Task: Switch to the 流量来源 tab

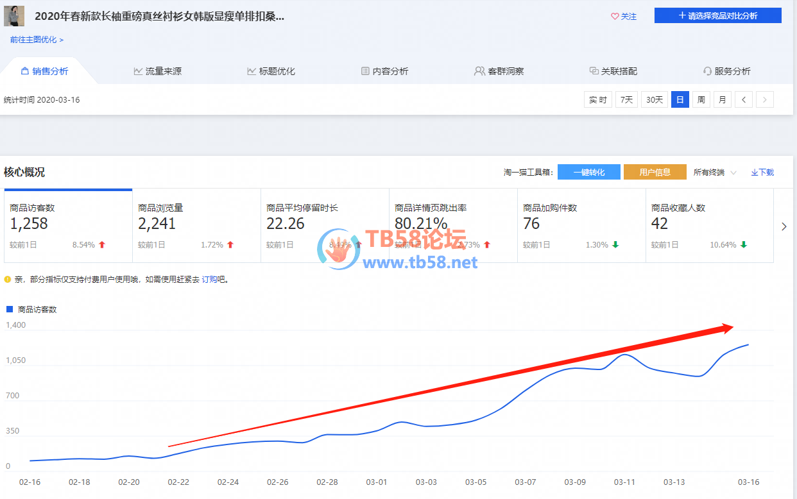Action: click(x=157, y=71)
